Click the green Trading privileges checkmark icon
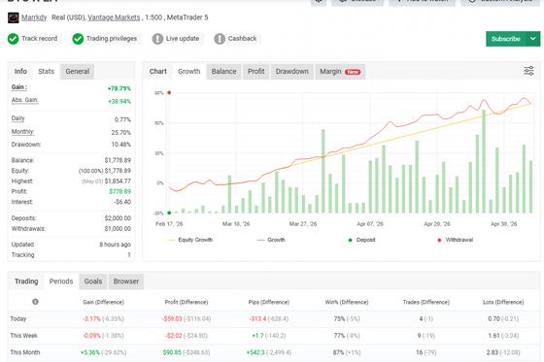Viewport: 544px width, 362px height. (x=78, y=39)
